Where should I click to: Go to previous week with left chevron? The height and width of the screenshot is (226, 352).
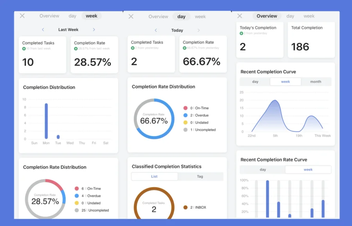pyautogui.click(x=43, y=30)
